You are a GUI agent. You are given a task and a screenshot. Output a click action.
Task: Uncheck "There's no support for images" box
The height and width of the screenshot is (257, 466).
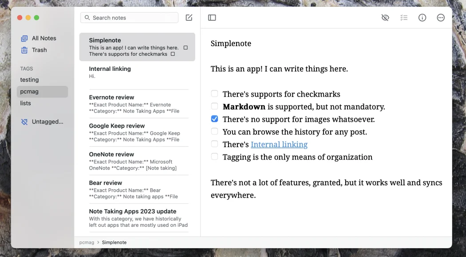(x=215, y=119)
